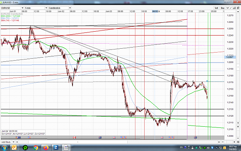Screen dimensions: 241x151
Task: Click the print chart icon in toolbar
Action: pyautogui.click(x=234, y=8)
